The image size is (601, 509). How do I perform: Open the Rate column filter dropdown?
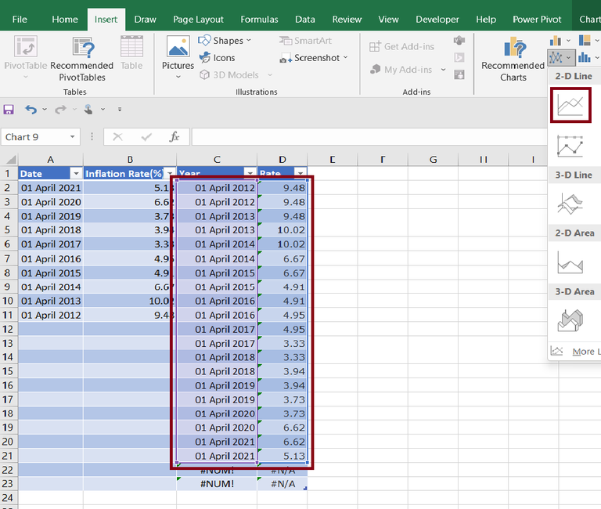(300, 173)
